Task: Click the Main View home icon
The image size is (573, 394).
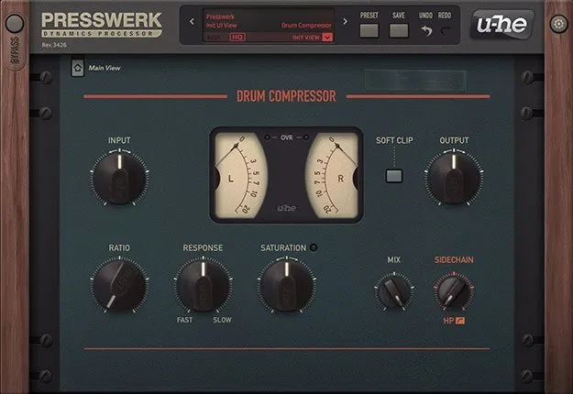Action: point(77,67)
